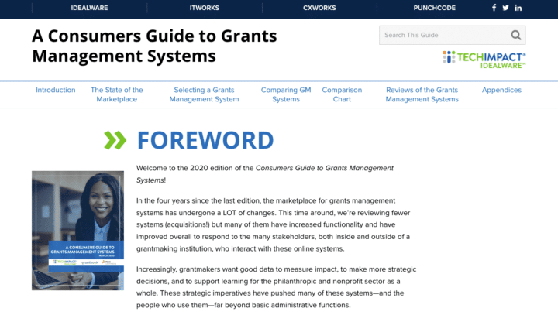Click the paragraph starting 'Welcome to the 2020 edition'
Screen dimensions: 558x315
265,174
